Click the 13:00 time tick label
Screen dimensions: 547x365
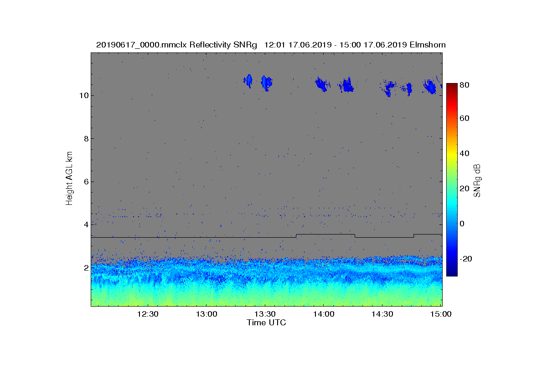(206, 314)
